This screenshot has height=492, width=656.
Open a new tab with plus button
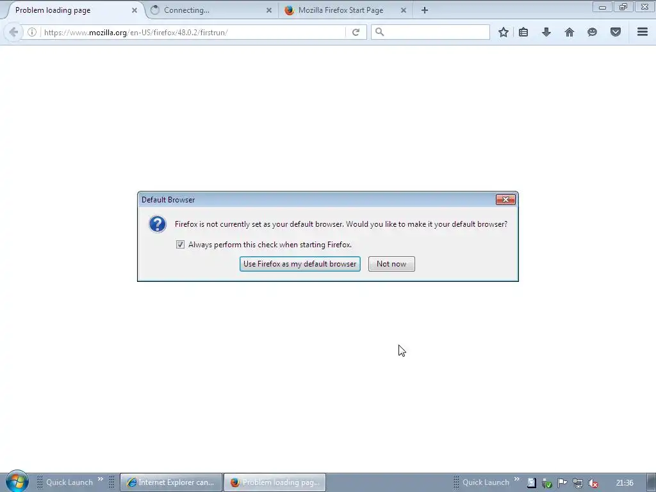tap(425, 10)
